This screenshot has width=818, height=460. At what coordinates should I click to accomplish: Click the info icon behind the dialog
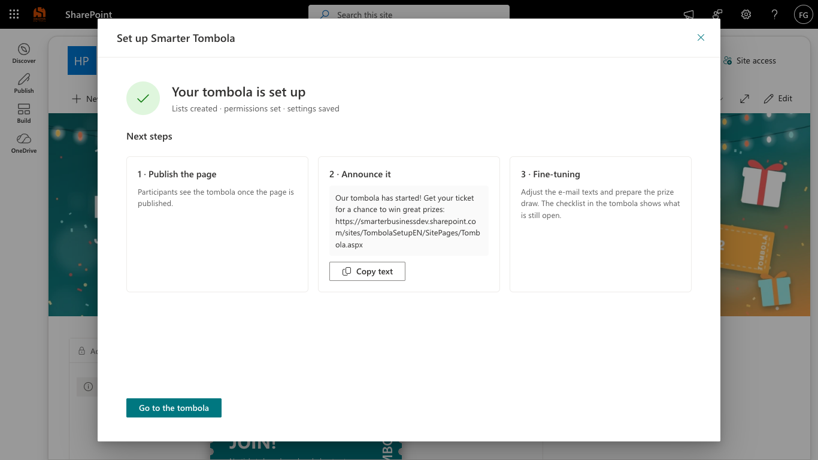click(89, 386)
